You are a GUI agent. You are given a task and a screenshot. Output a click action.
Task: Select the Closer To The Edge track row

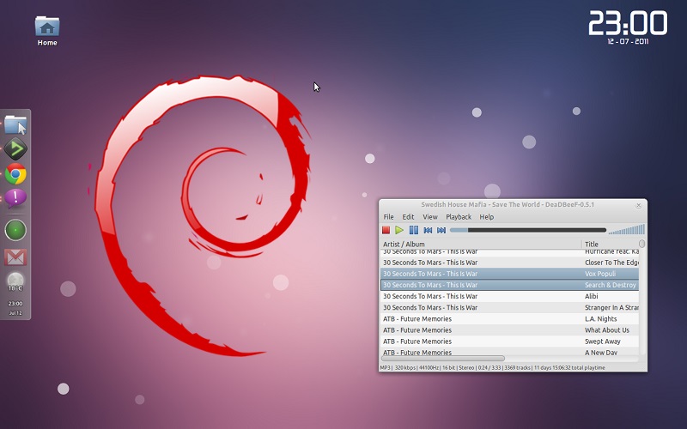tap(509, 263)
